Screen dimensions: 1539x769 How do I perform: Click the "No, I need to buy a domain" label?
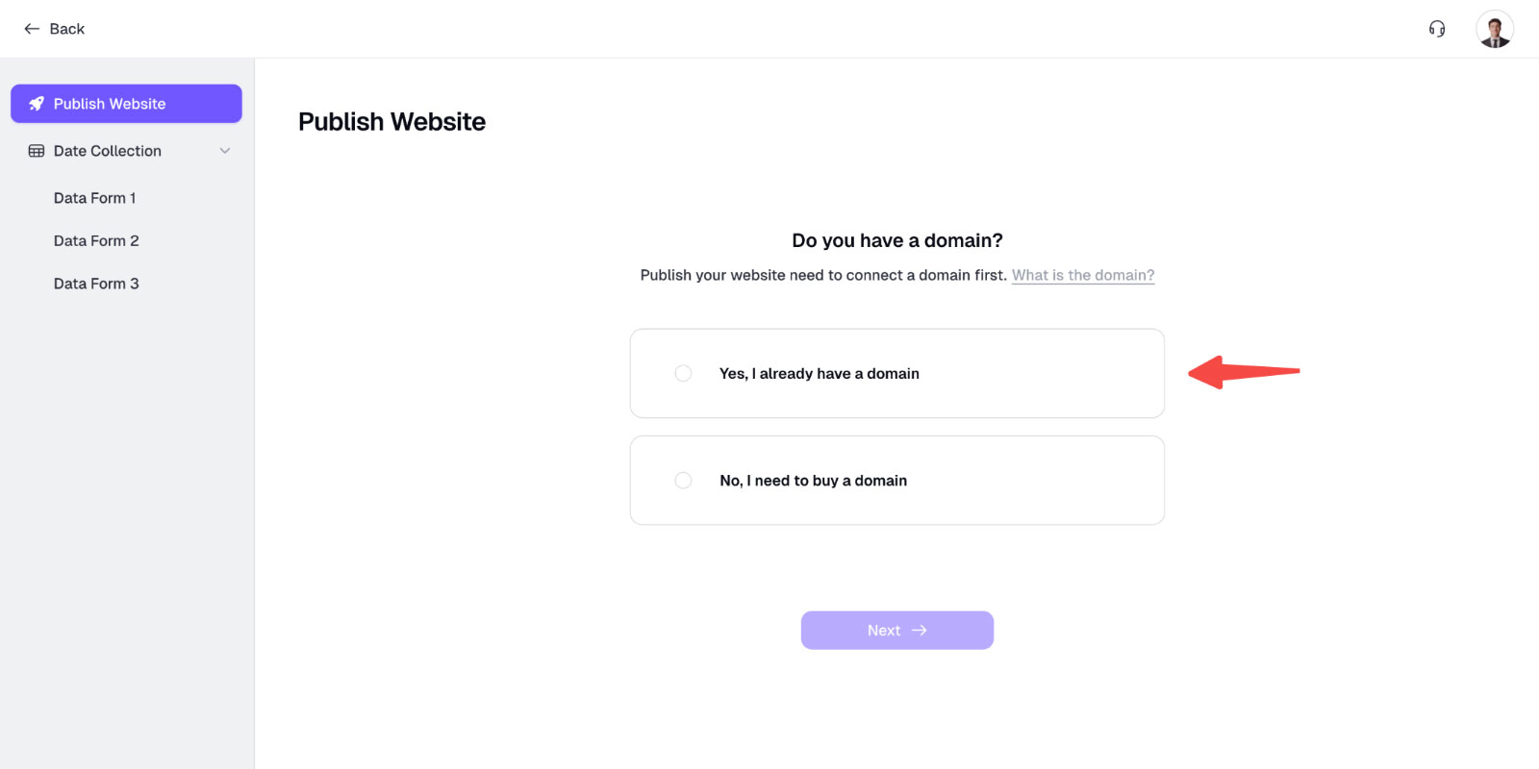813,481
